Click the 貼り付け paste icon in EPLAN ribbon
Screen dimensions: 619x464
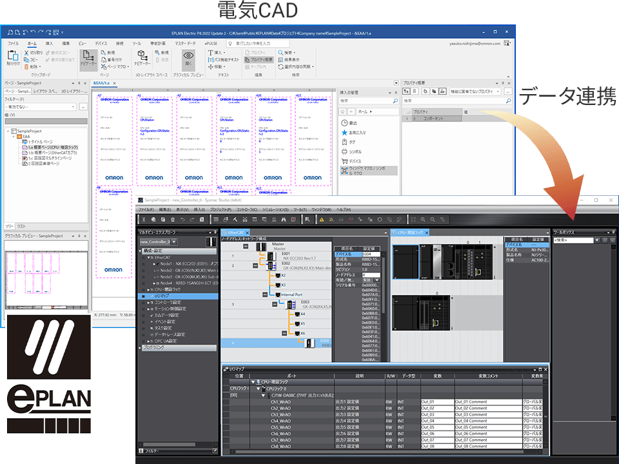pos(13,58)
